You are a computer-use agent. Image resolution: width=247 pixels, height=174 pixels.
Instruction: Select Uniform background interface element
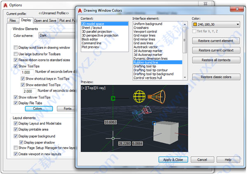[x=158, y=24]
